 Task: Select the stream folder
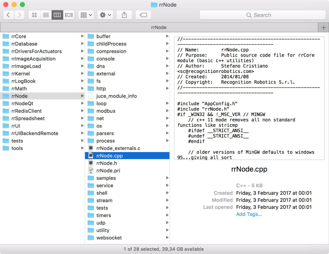pos(127,200)
